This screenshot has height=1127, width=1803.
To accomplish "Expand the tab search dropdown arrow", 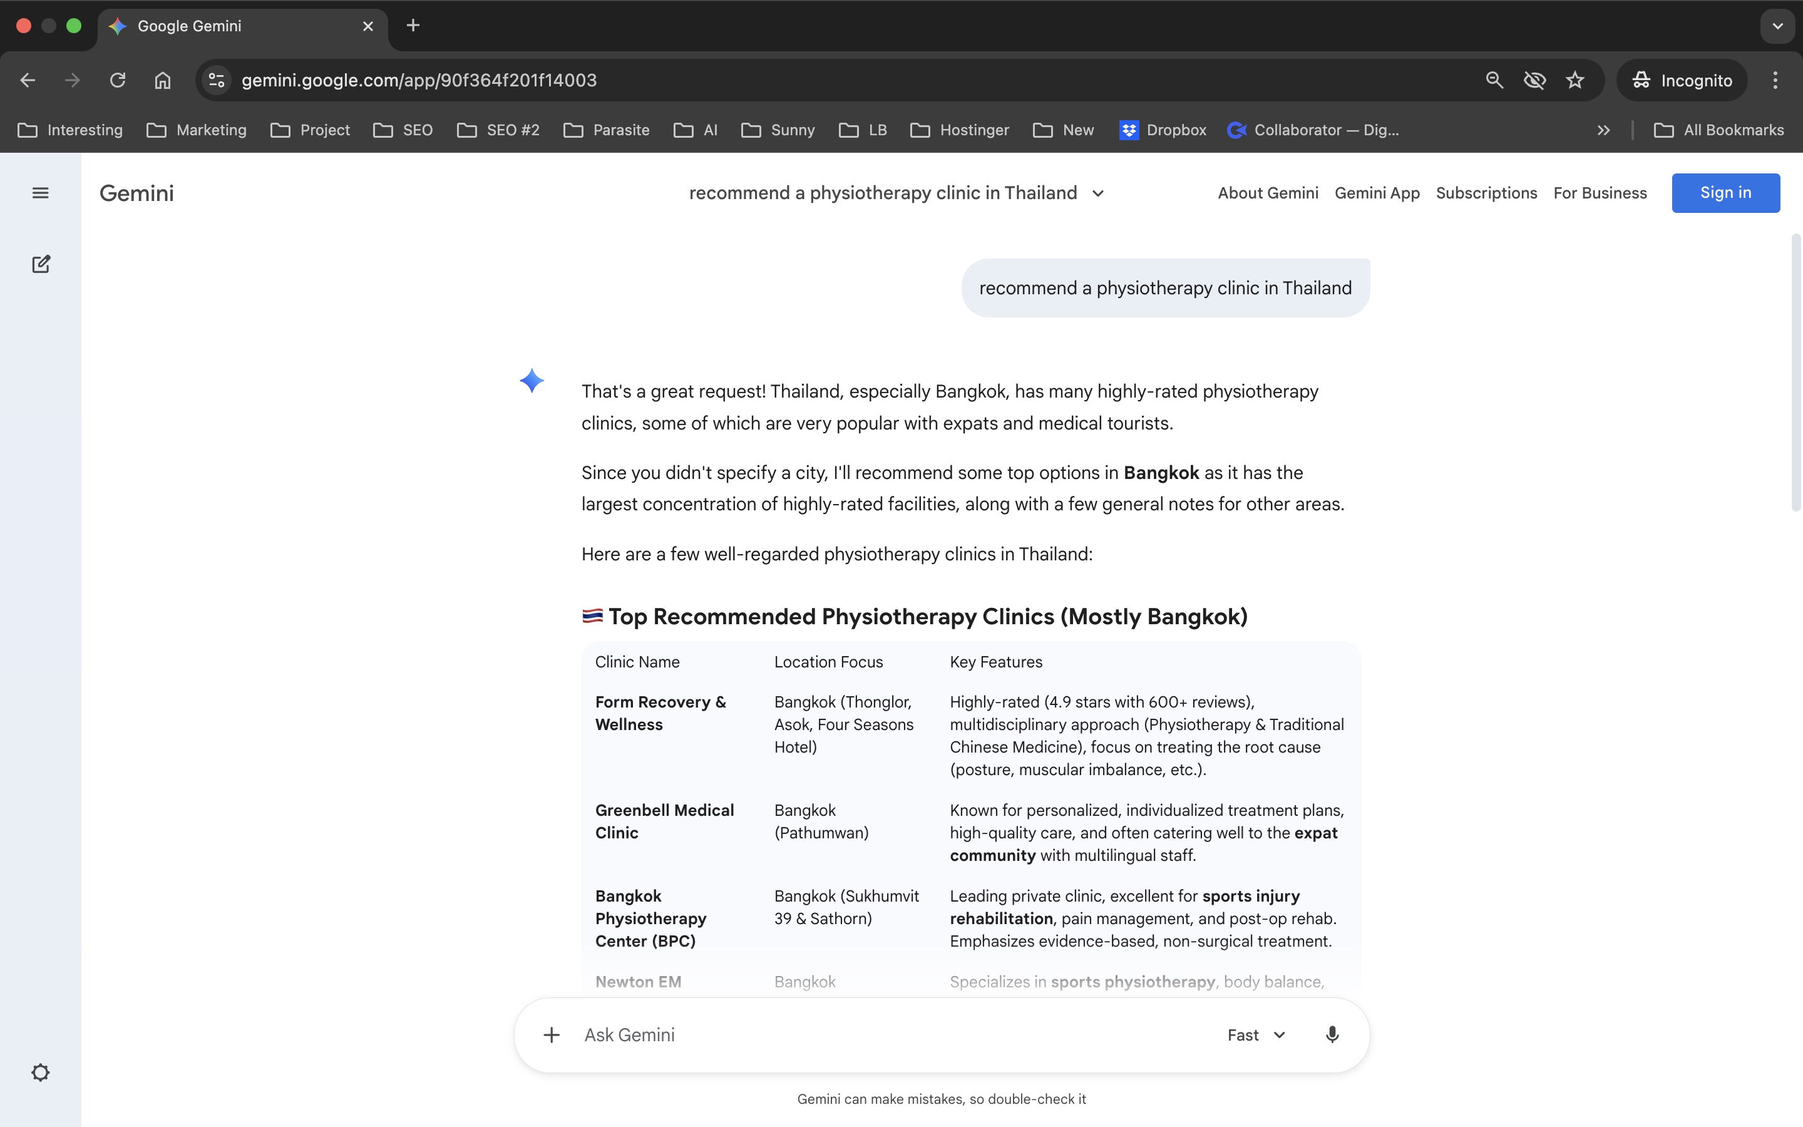I will coord(1778,26).
